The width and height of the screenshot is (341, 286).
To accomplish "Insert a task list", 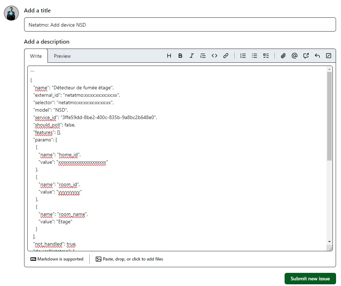I will click(266, 56).
